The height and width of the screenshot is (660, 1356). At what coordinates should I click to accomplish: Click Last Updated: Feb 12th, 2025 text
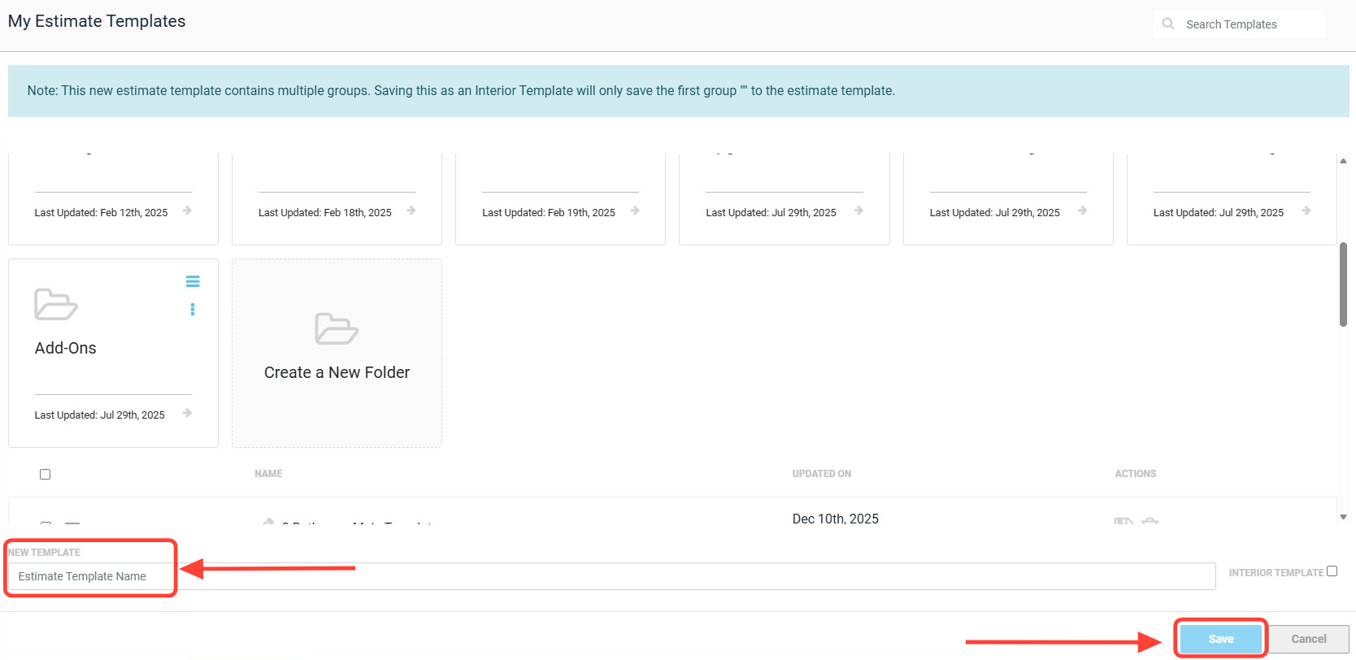coord(101,213)
